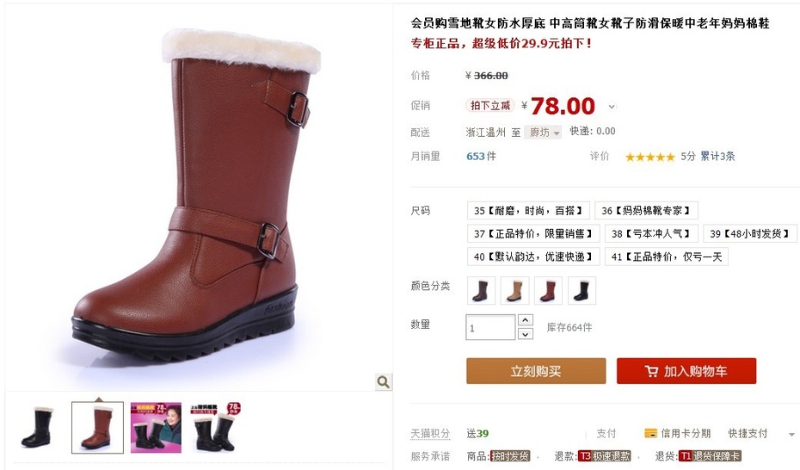Select size 35【耐磨,时尚,百搭】

[528, 210]
